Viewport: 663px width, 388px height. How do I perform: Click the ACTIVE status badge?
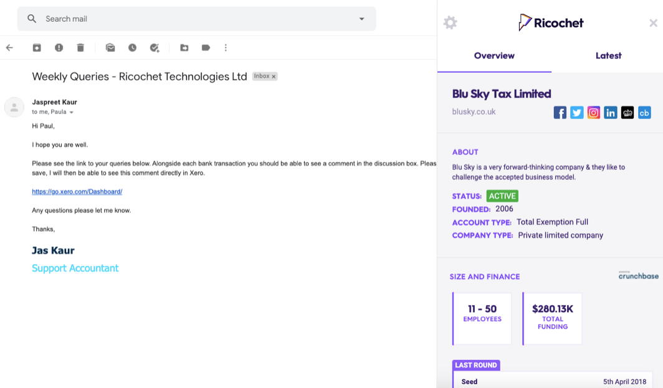coord(502,196)
